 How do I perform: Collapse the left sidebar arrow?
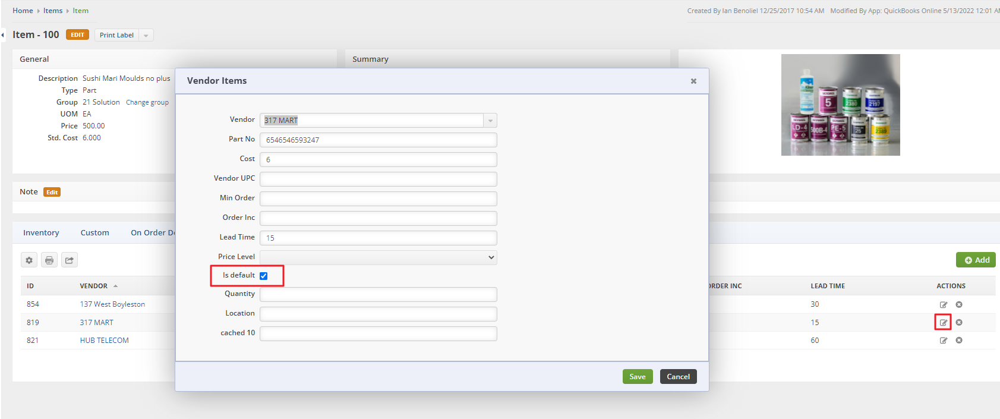(3, 35)
